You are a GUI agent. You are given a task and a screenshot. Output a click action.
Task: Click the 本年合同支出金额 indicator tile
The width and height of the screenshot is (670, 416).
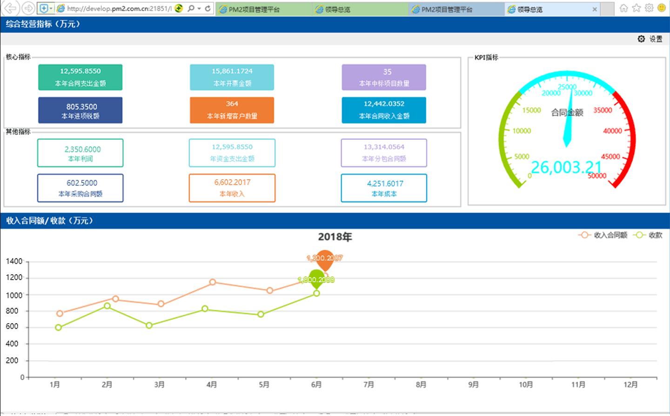[80, 77]
